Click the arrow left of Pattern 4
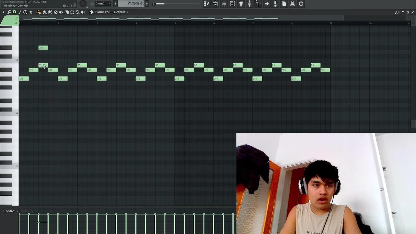This screenshot has height=234, width=416. (115, 4)
